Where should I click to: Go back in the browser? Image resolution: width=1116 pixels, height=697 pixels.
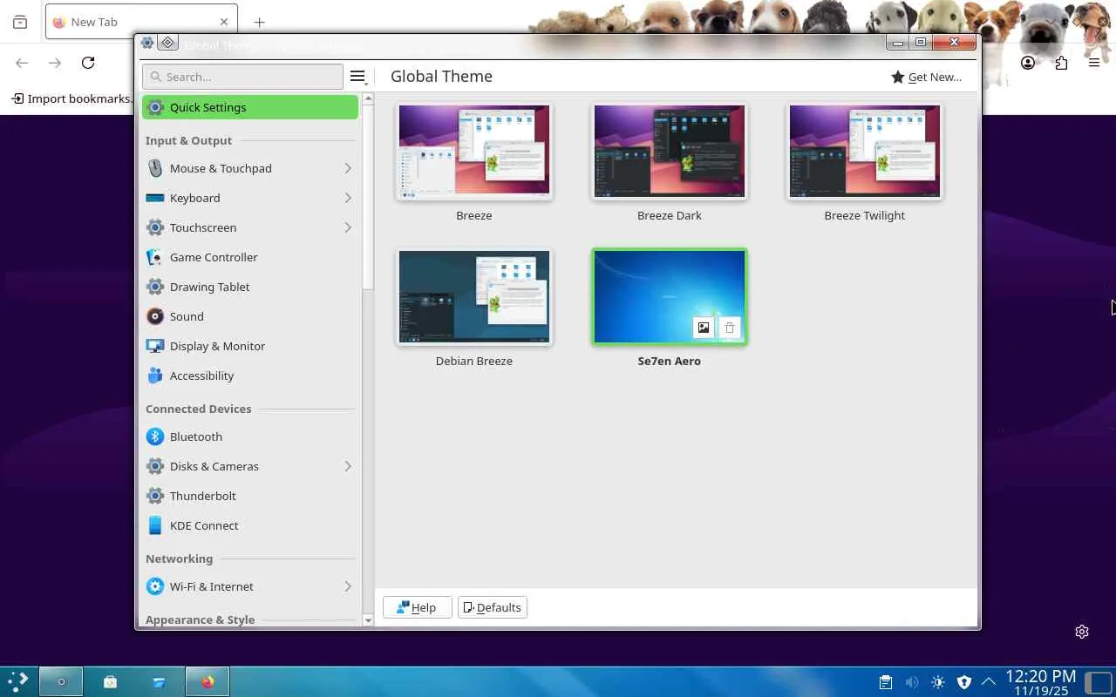(22, 63)
